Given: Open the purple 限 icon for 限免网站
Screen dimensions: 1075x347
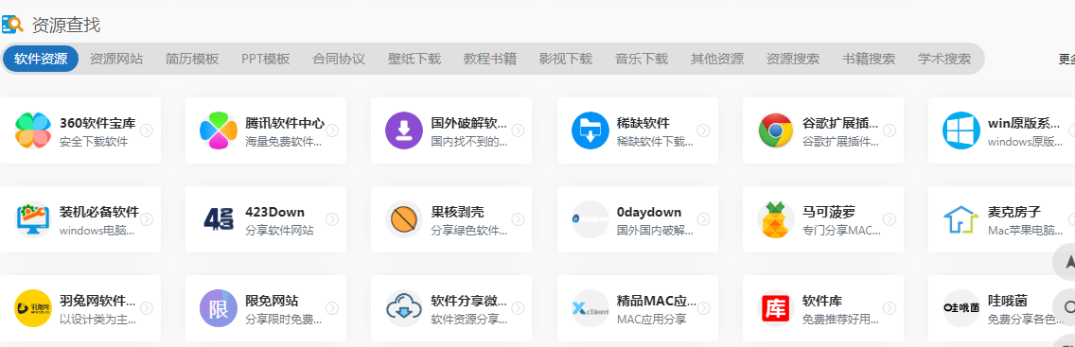Looking at the screenshot, I should (219, 308).
